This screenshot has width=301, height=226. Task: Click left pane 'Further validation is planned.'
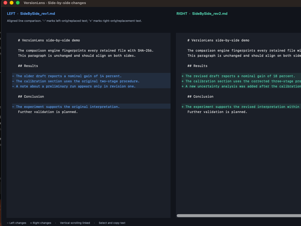tap(48, 112)
